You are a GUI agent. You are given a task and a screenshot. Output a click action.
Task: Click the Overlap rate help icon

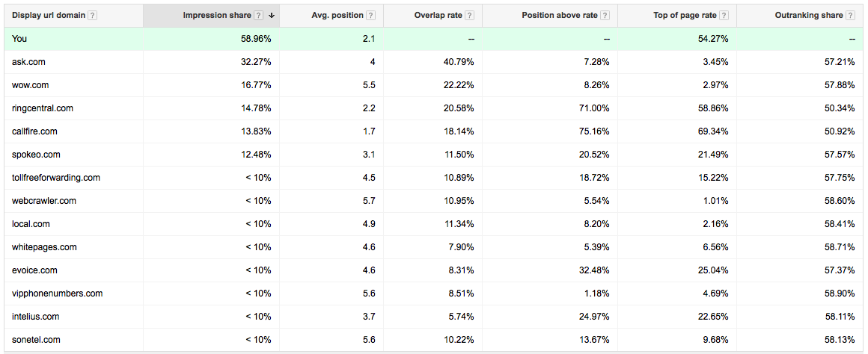pyautogui.click(x=469, y=16)
